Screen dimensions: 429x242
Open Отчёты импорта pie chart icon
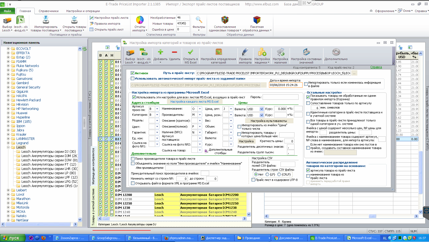pos(140,20)
